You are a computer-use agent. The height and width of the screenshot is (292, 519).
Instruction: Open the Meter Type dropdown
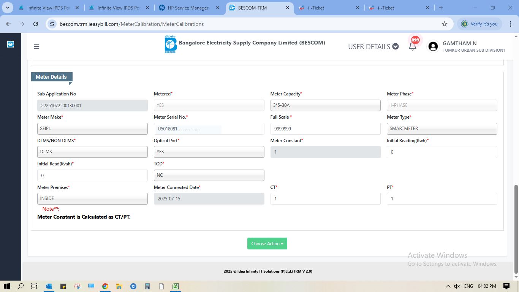(x=441, y=129)
